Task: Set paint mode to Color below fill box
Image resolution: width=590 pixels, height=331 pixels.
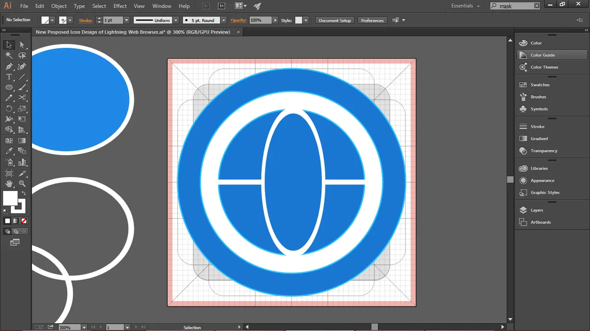Action: click(x=7, y=221)
